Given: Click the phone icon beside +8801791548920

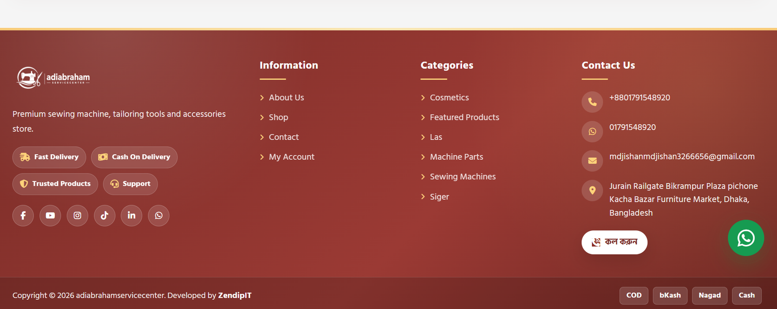Looking at the screenshot, I should pyautogui.click(x=592, y=102).
